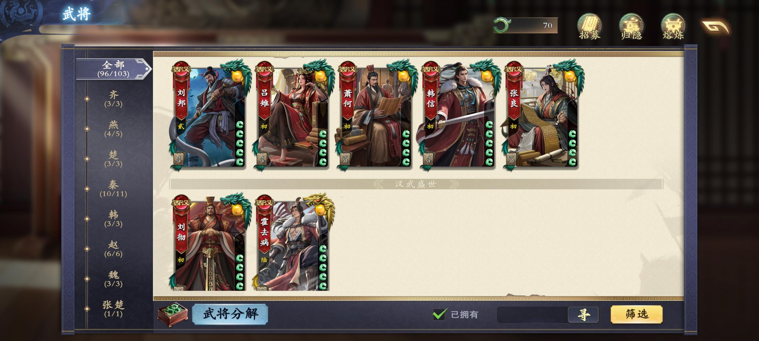Click the 武将分解 button

[x=230, y=314]
